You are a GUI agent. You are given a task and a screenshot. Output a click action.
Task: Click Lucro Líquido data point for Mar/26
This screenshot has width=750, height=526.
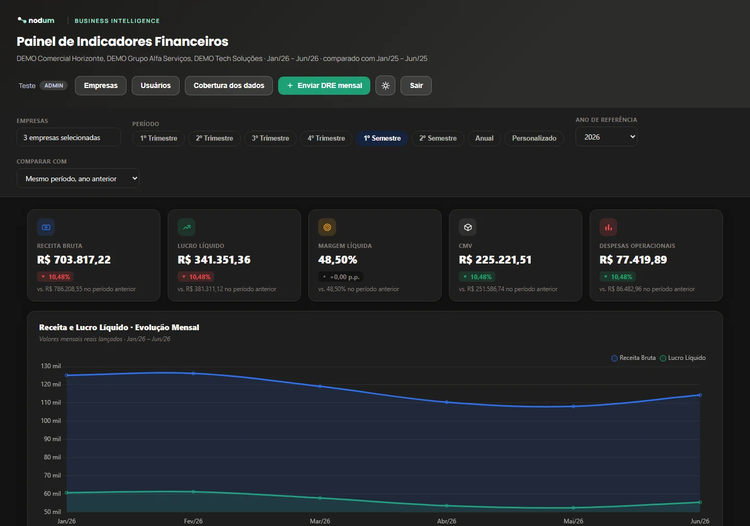pos(320,498)
